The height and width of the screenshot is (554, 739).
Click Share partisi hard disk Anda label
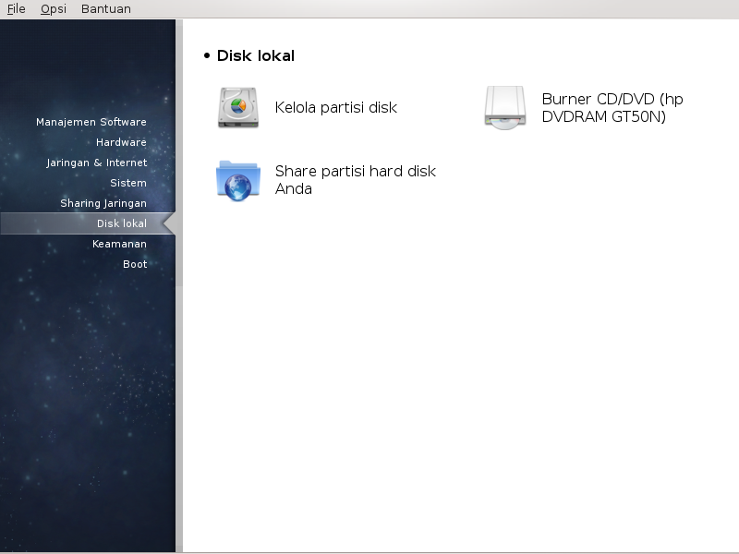(x=356, y=180)
